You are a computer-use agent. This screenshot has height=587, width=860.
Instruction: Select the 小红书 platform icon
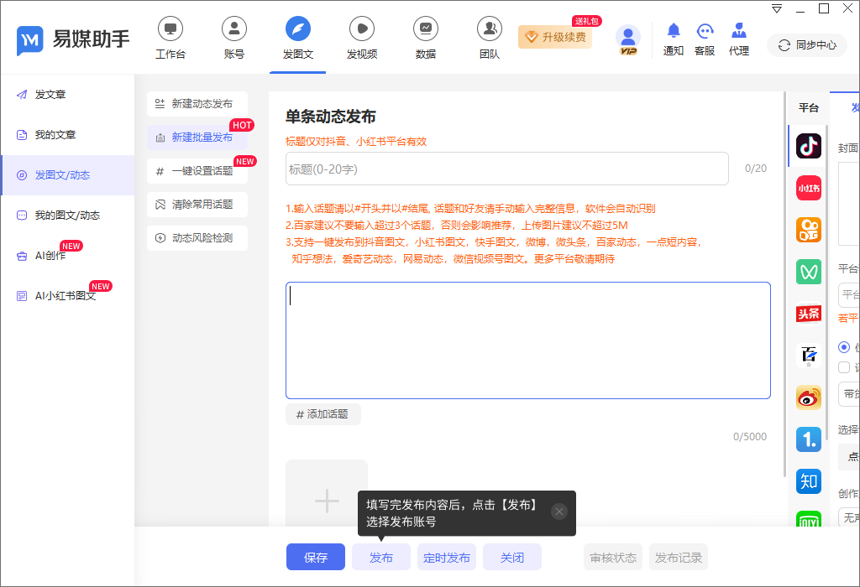[809, 188]
